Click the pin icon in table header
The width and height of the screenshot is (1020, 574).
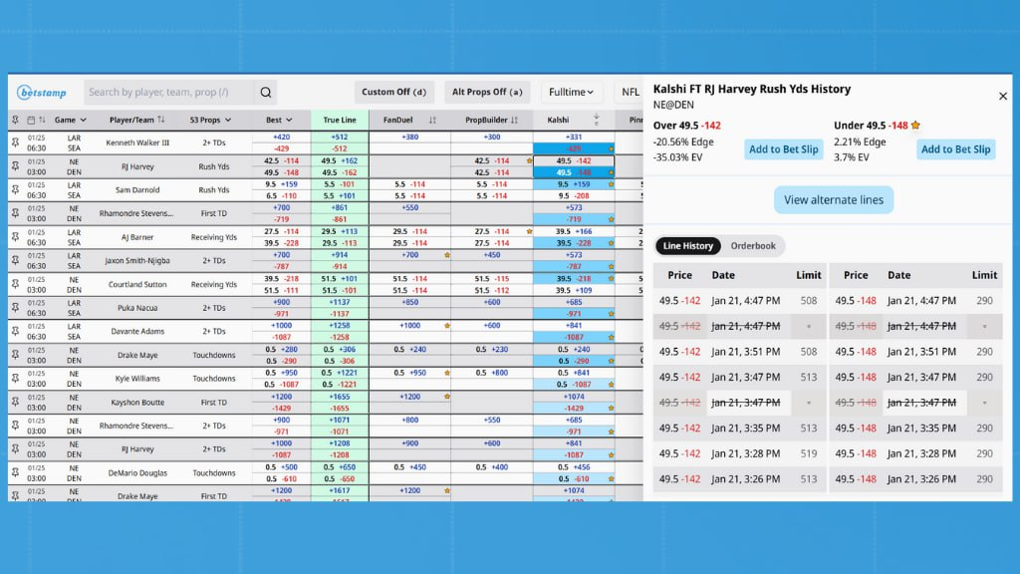15,120
